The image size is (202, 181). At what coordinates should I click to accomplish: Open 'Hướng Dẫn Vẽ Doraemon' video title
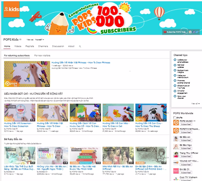pos(18,125)
